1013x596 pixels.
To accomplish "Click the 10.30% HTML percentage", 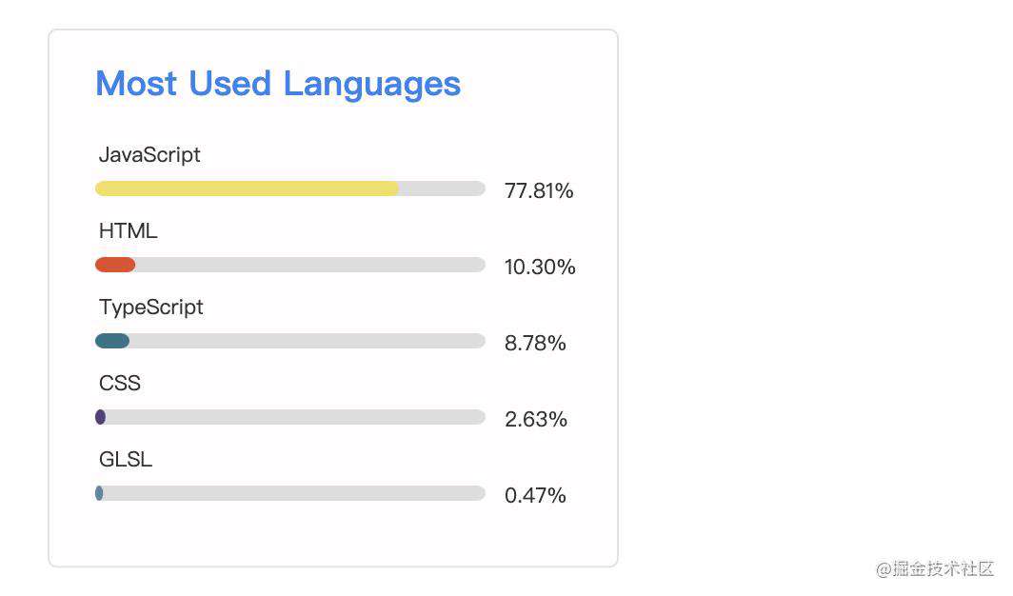I will pyautogui.click(x=540, y=268).
